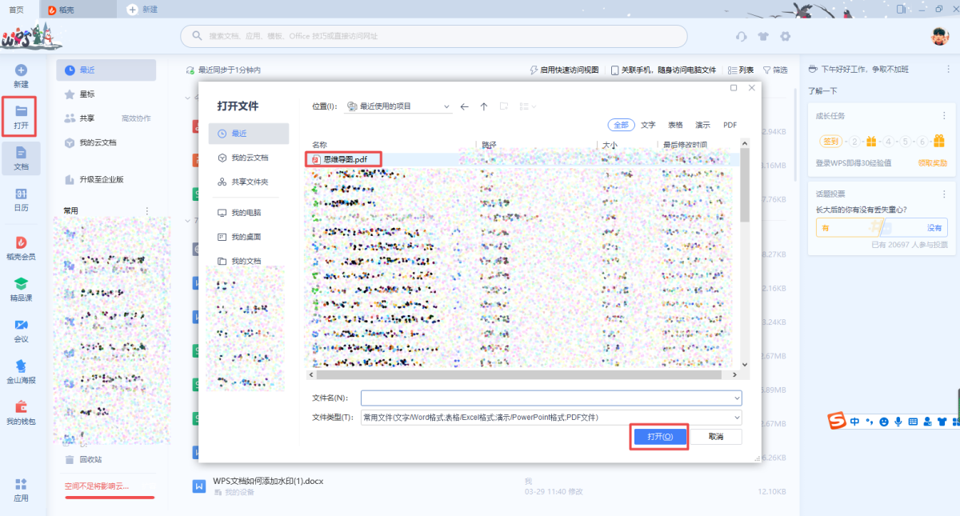
Task: Click the settings gear icon in top bar
Action: pyautogui.click(x=785, y=36)
